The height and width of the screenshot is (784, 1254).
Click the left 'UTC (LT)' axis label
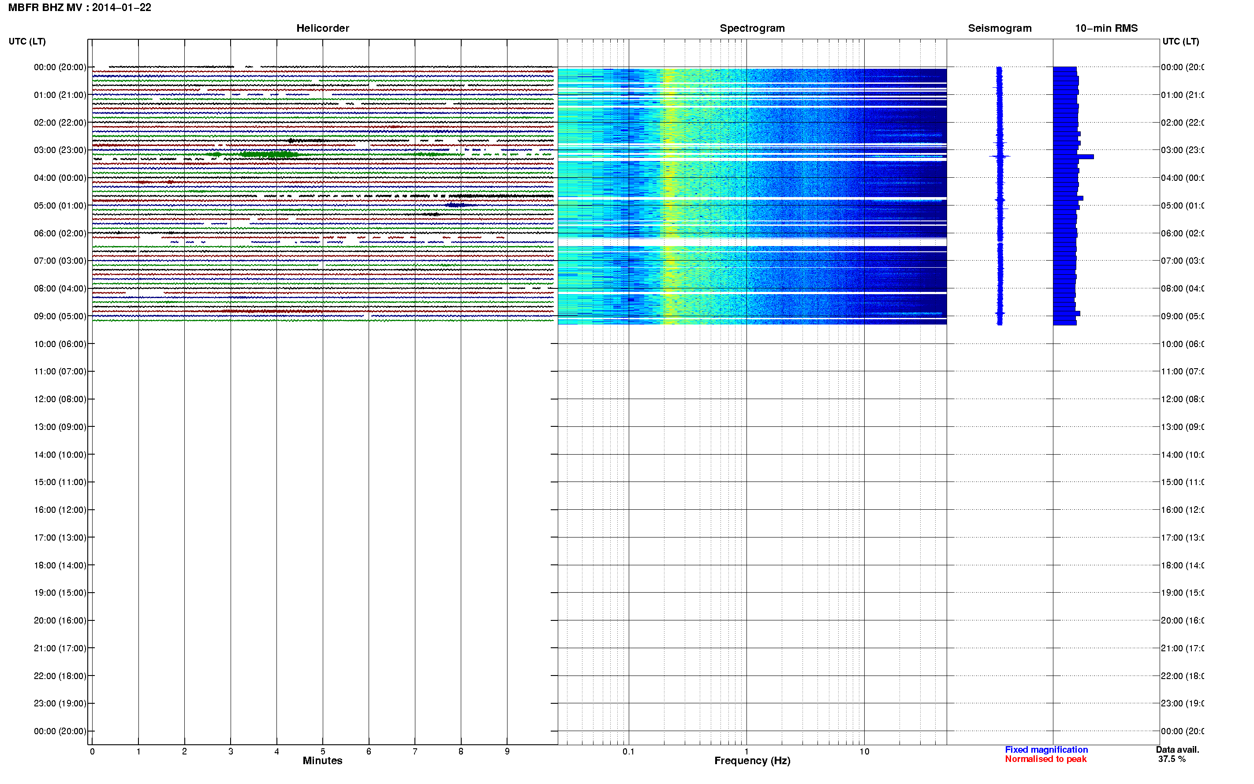tap(27, 41)
